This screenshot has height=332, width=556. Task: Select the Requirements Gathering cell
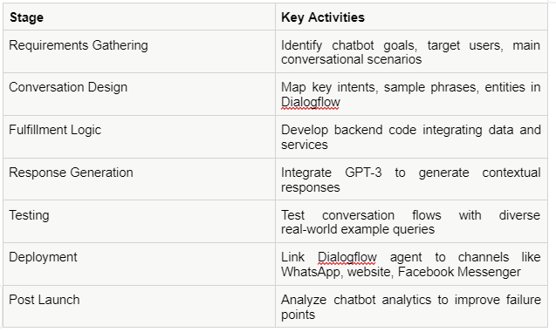[139, 51]
